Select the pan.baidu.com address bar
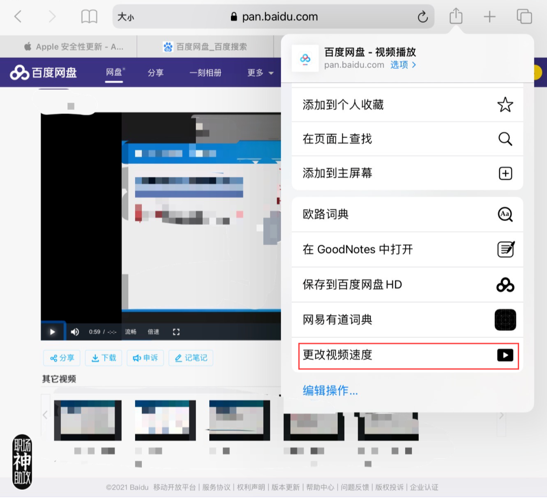The height and width of the screenshot is (500, 547). coord(273,16)
